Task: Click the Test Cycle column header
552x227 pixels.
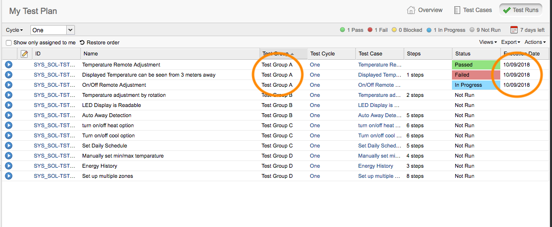Action: coord(331,53)
